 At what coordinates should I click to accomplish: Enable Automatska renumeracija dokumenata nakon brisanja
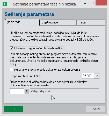(11, 70)
